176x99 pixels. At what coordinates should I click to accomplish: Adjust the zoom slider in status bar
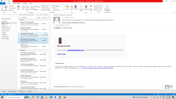coord(166,94)
